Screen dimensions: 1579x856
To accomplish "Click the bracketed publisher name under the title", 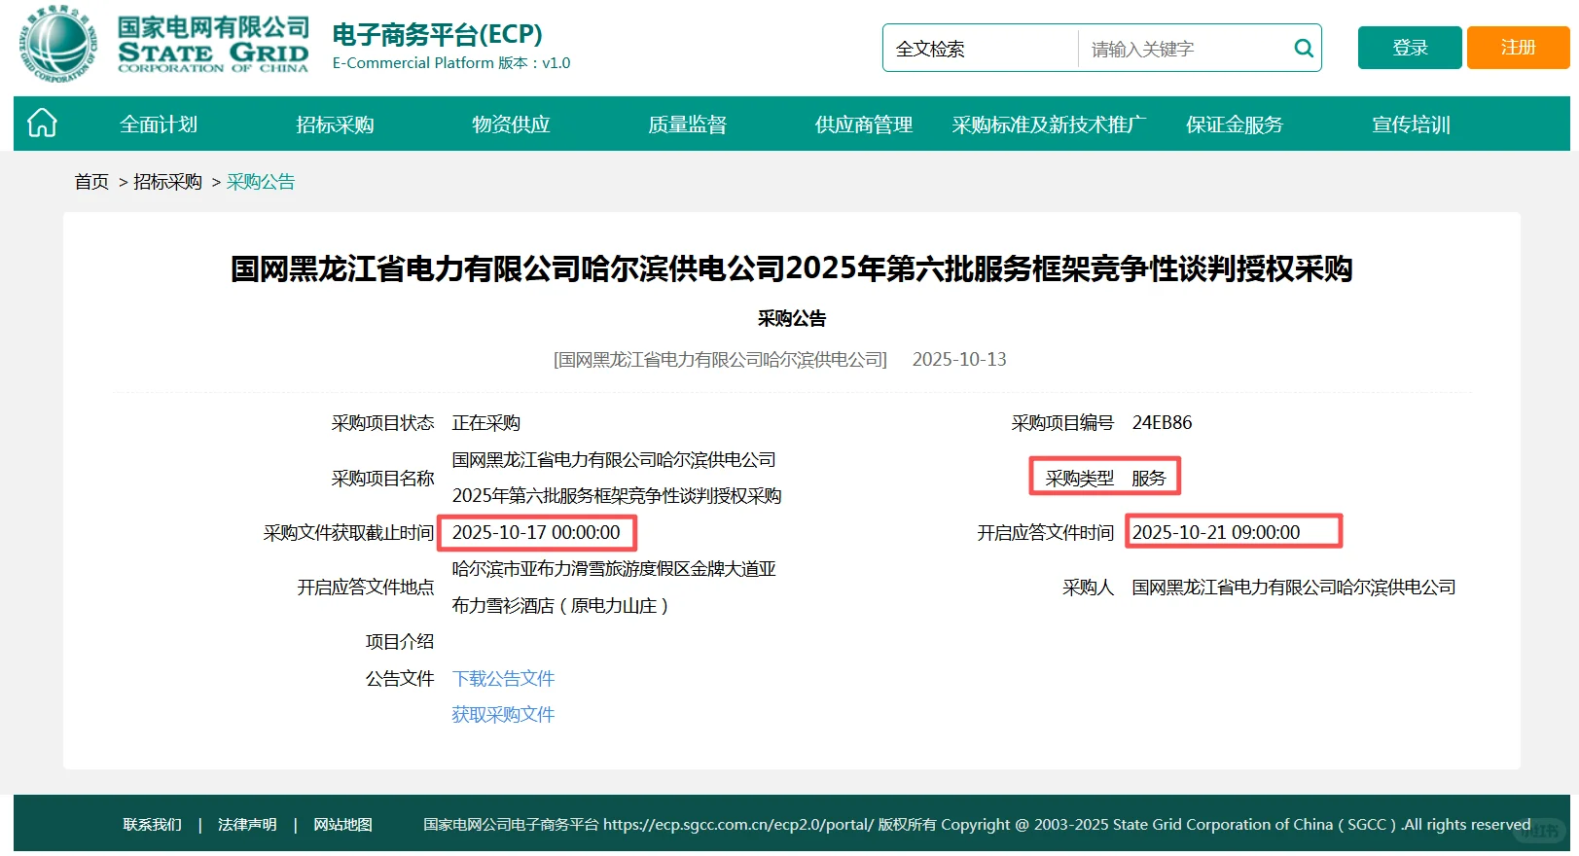I will click(x=720, y=359).
